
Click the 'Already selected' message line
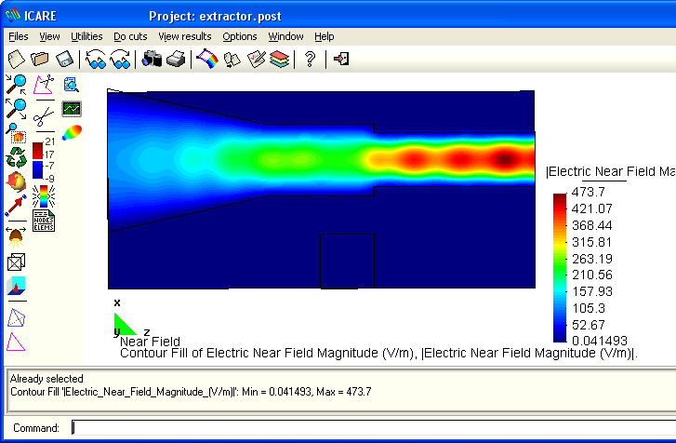click(x=46, y=379)
